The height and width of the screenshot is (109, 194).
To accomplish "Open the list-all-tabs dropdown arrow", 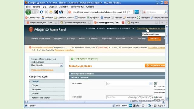I will [x=167, y=22].
